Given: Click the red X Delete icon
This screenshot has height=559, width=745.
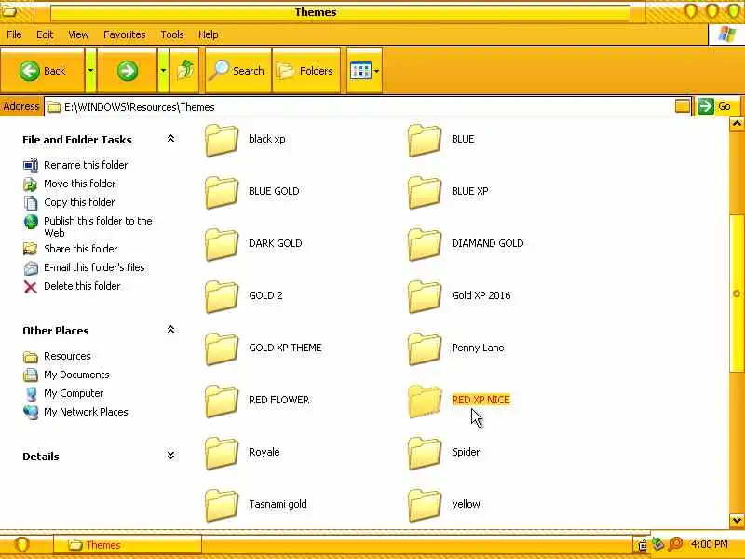Looking at the screenshot, I should (31, 287).
